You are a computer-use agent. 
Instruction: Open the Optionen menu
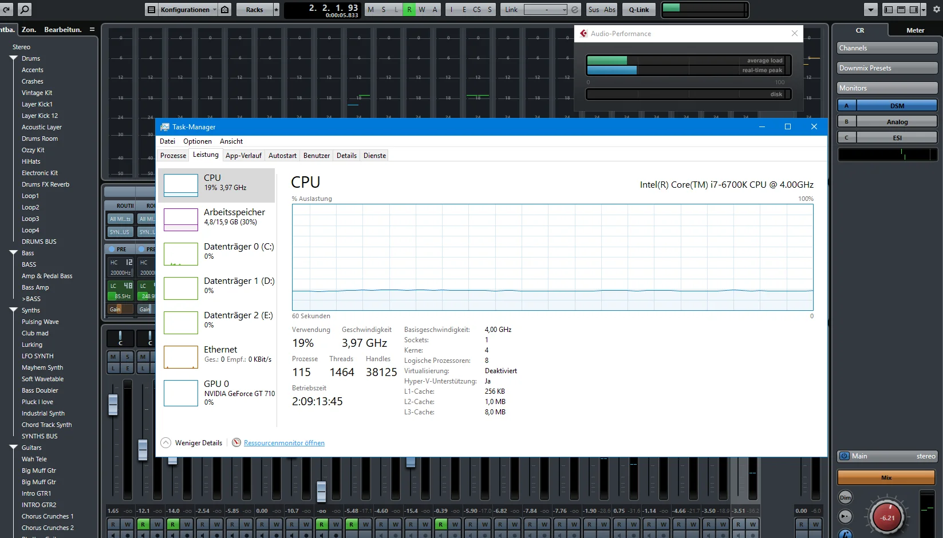pos(198,141)
